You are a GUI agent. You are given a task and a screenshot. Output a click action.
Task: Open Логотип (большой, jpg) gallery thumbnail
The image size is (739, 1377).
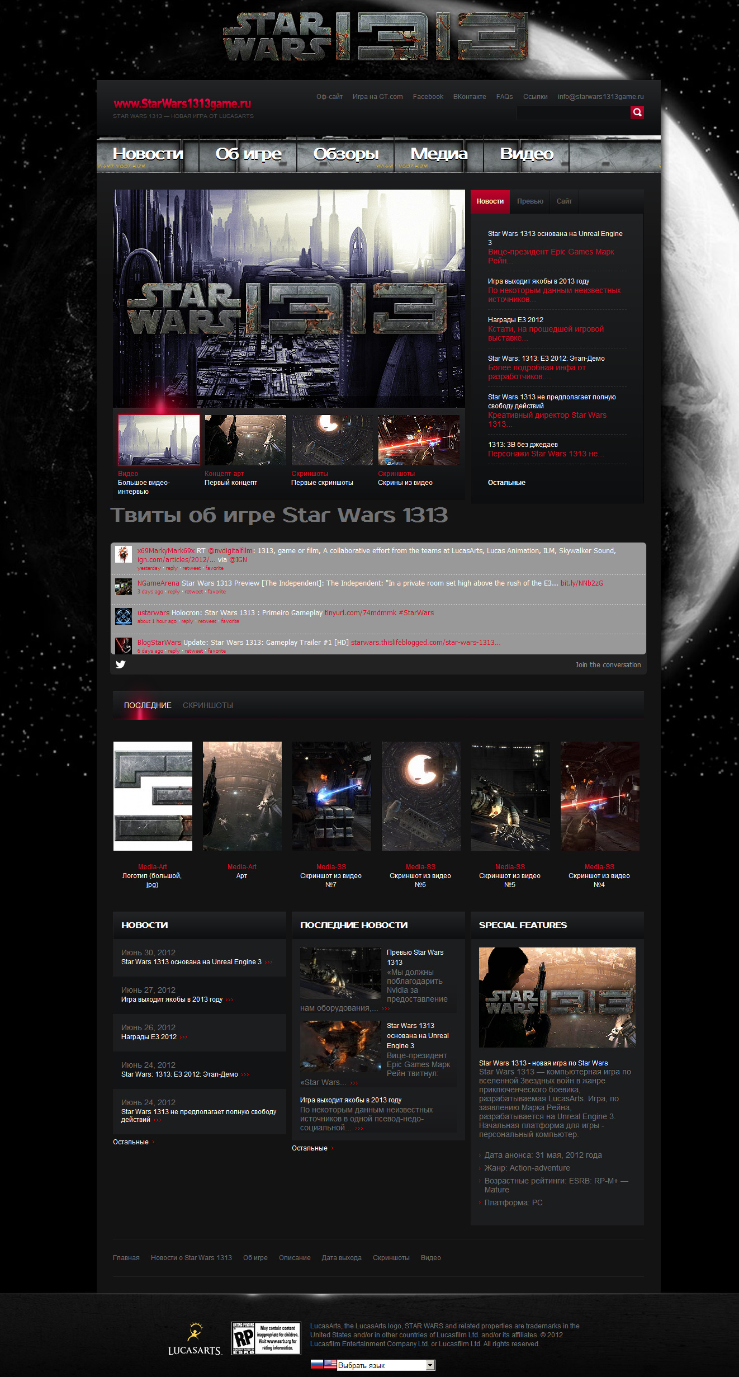coord(153,796)
